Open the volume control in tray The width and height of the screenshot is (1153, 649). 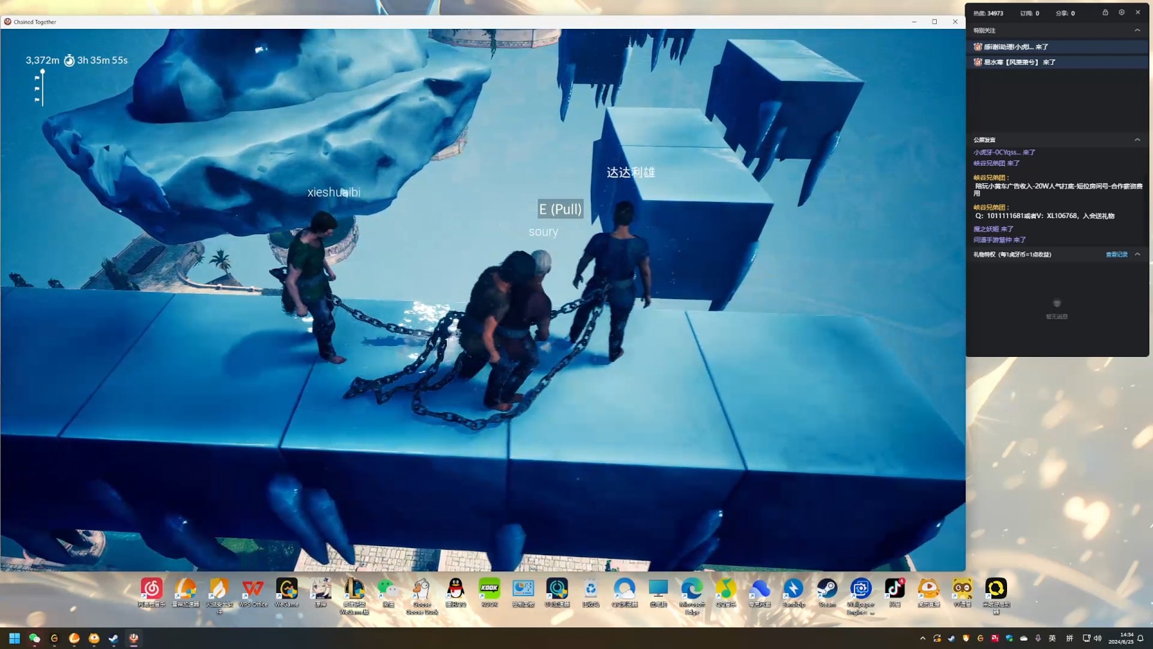click(x=1098, y=638)
